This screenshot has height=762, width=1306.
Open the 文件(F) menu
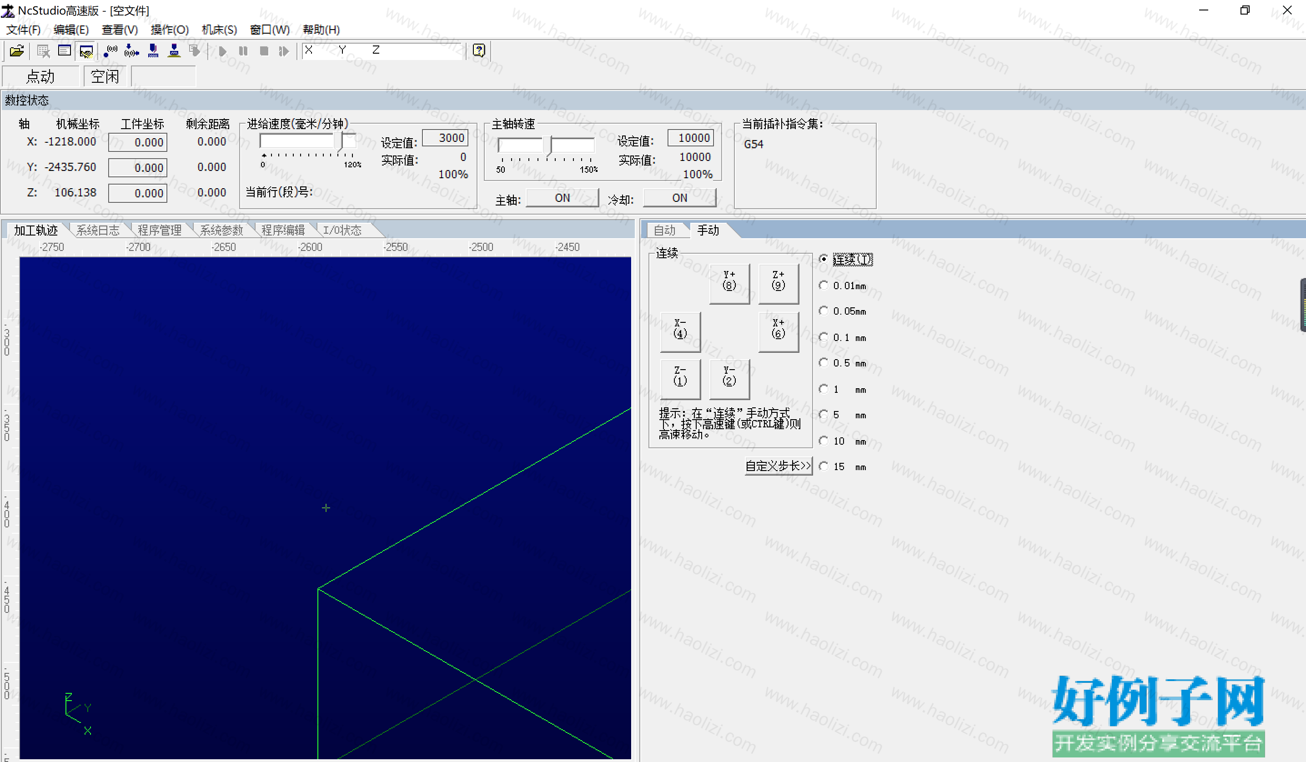[23, 30]
